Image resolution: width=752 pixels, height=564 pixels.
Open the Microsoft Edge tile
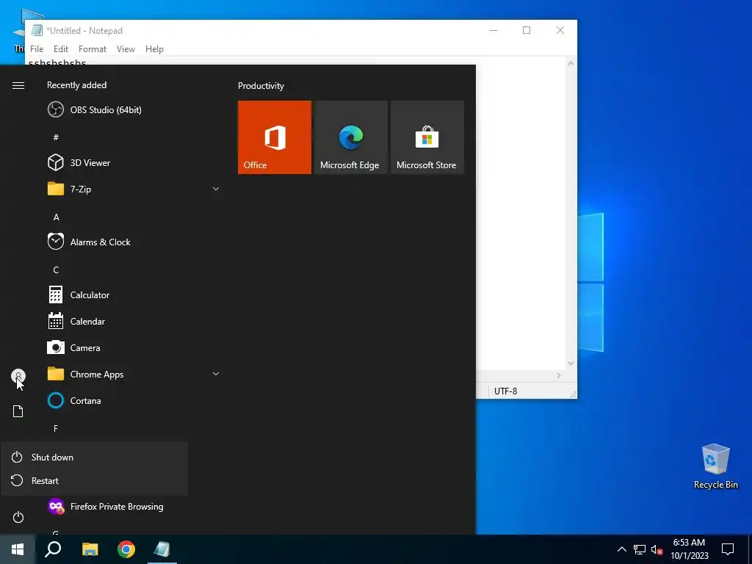click(350, 137)
